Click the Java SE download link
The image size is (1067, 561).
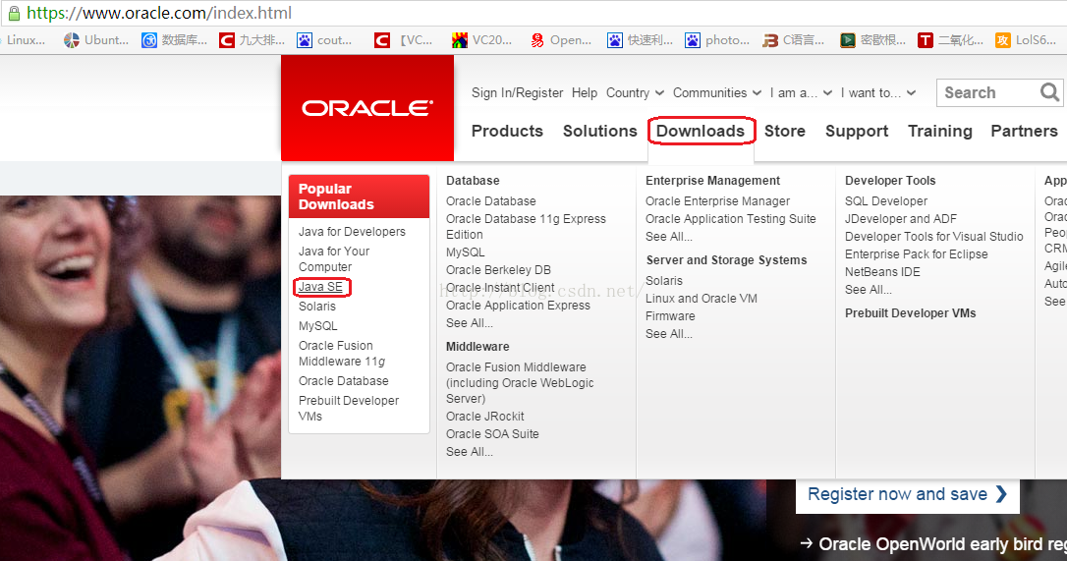pyautogui.click(x=321, y=287)
